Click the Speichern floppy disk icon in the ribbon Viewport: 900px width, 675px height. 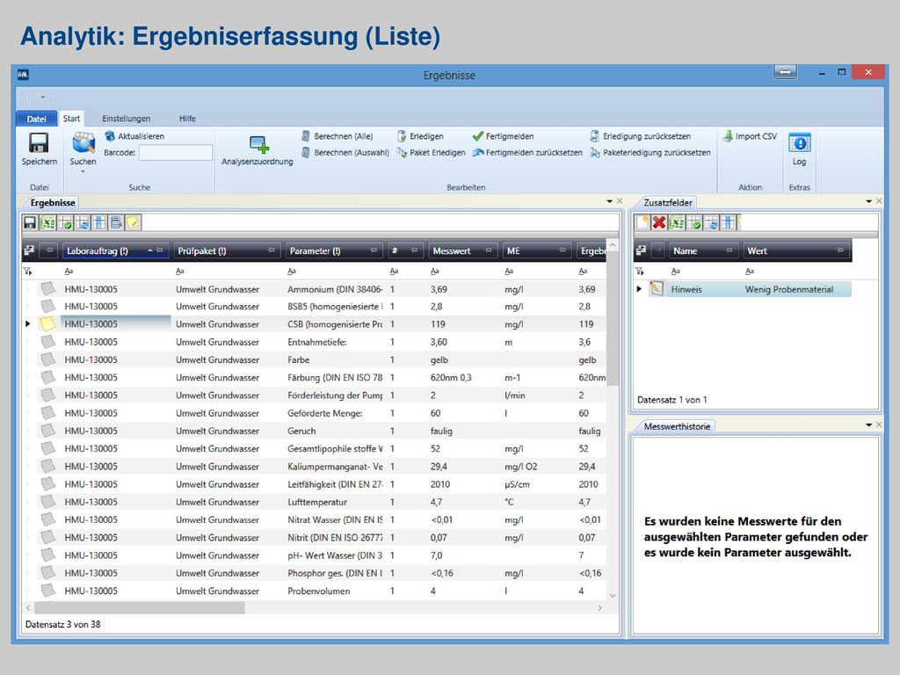point(39,143)
